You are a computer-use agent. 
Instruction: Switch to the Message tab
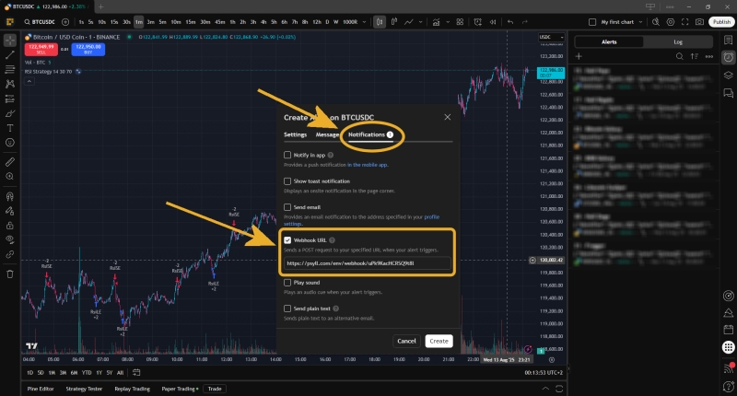click(328, 134)
